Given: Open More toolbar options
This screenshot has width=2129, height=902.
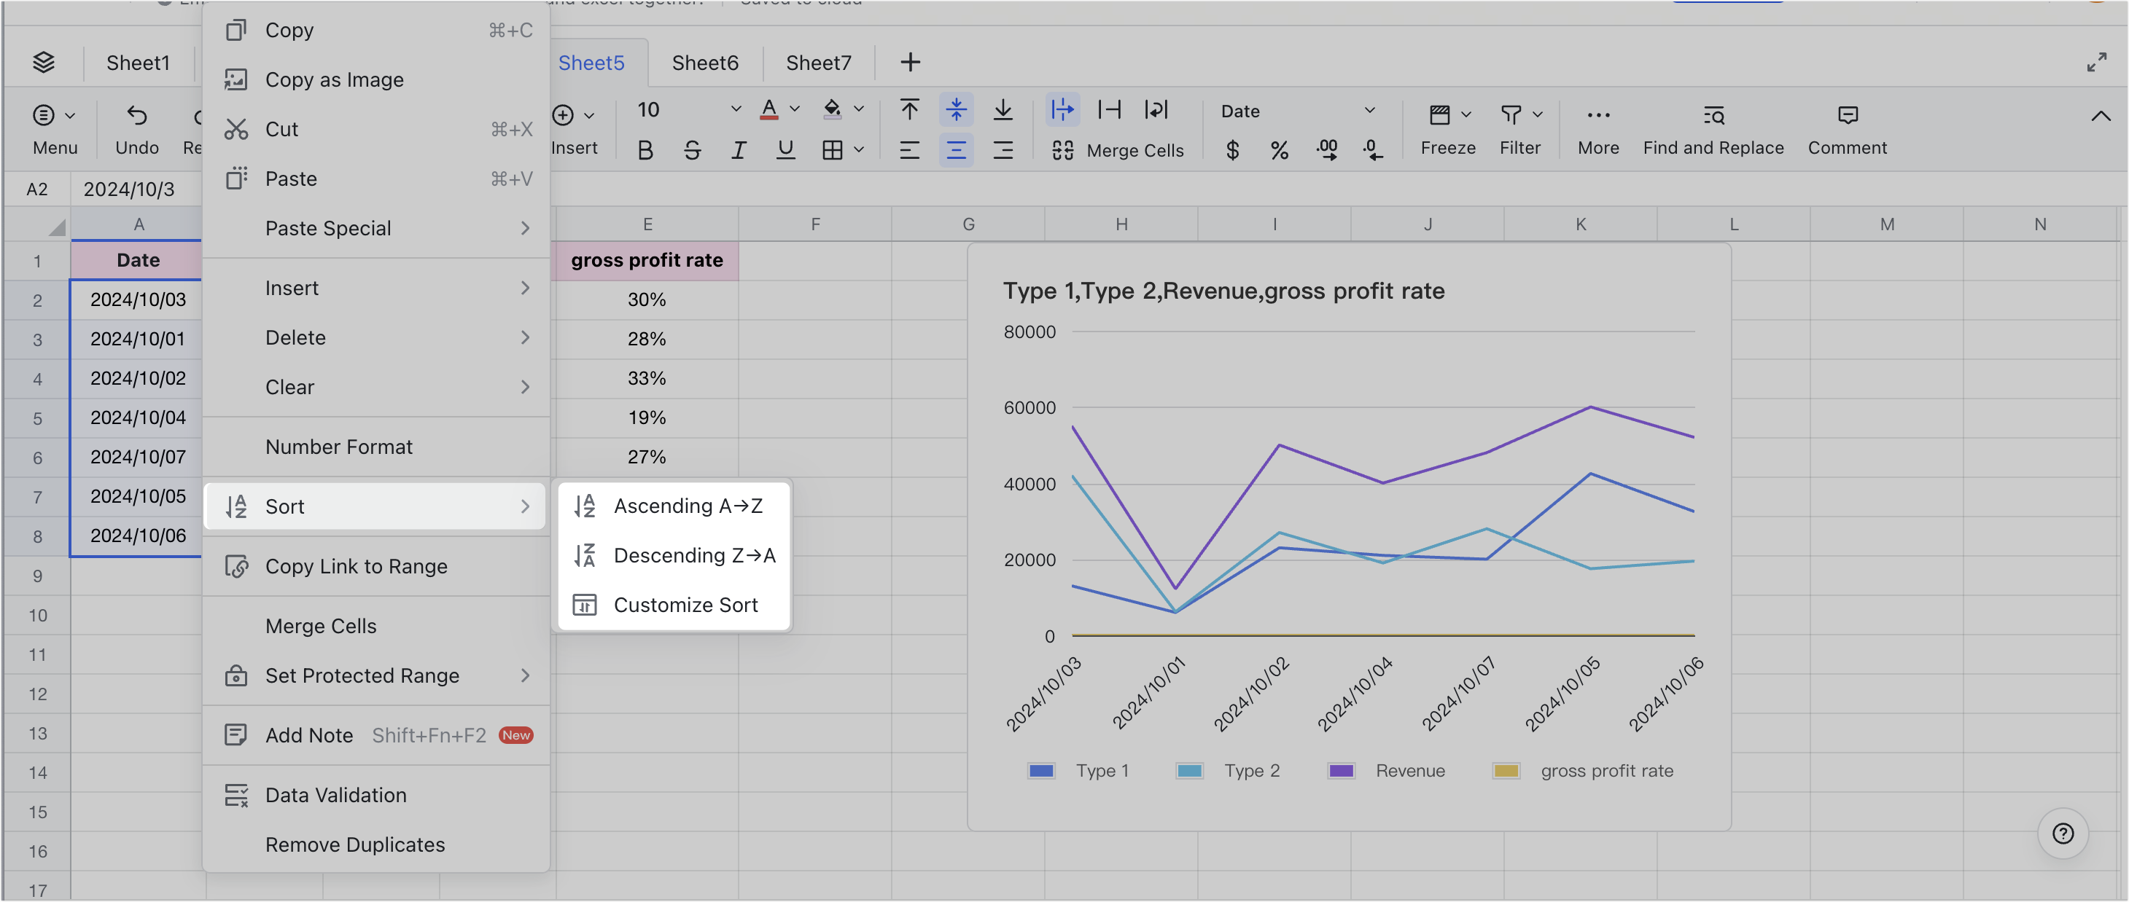Looking at the screenshot, I should click(x=1598, y=130).
